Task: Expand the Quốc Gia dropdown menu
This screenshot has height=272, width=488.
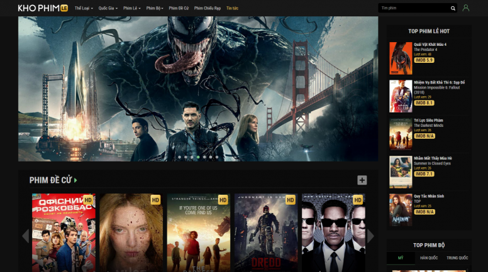Action: pos(108,8)
